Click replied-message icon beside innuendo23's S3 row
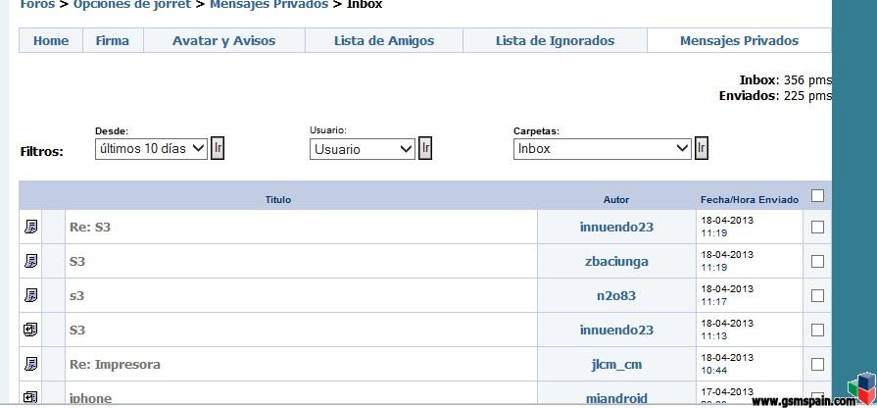877x408 pixels. [x=30, y=330]
